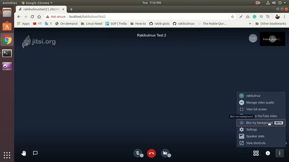This screenshot has height=162, width=289.
Task: Turn on the camera
Action: pyautogui.click(x=165, y=153)
